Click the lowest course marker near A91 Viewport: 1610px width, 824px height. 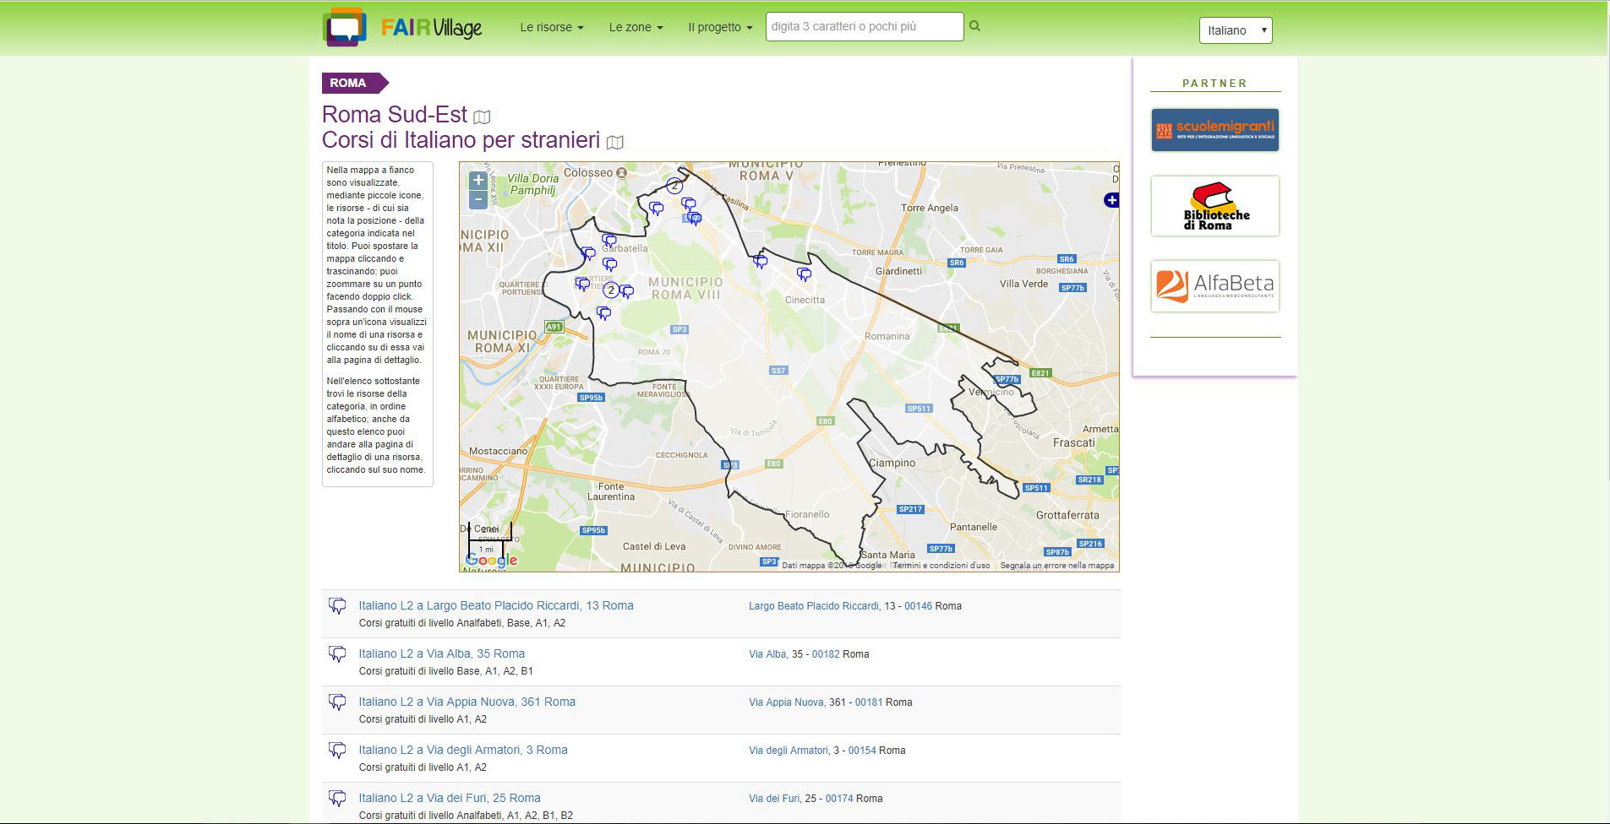click(603, 313)
